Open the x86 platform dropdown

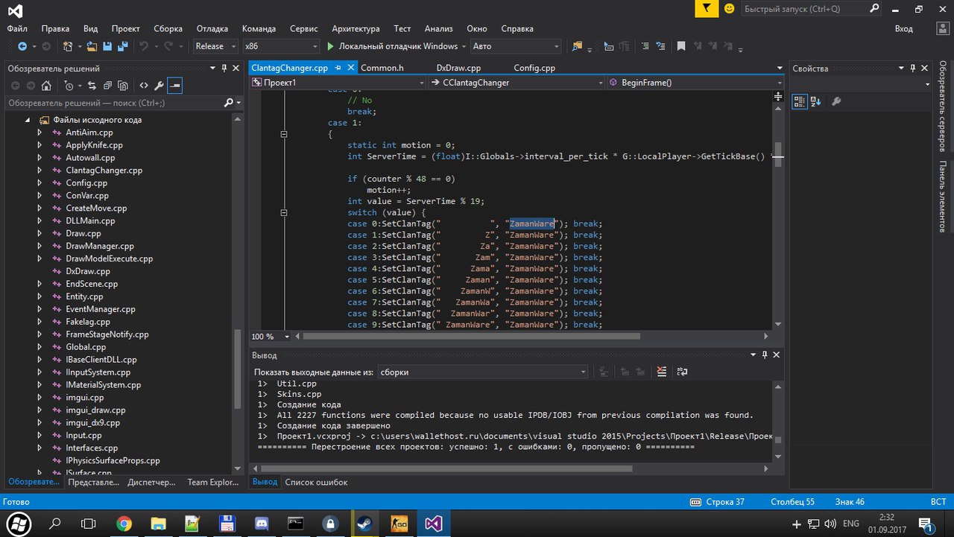pyautogui.click(x=280, y=46)
